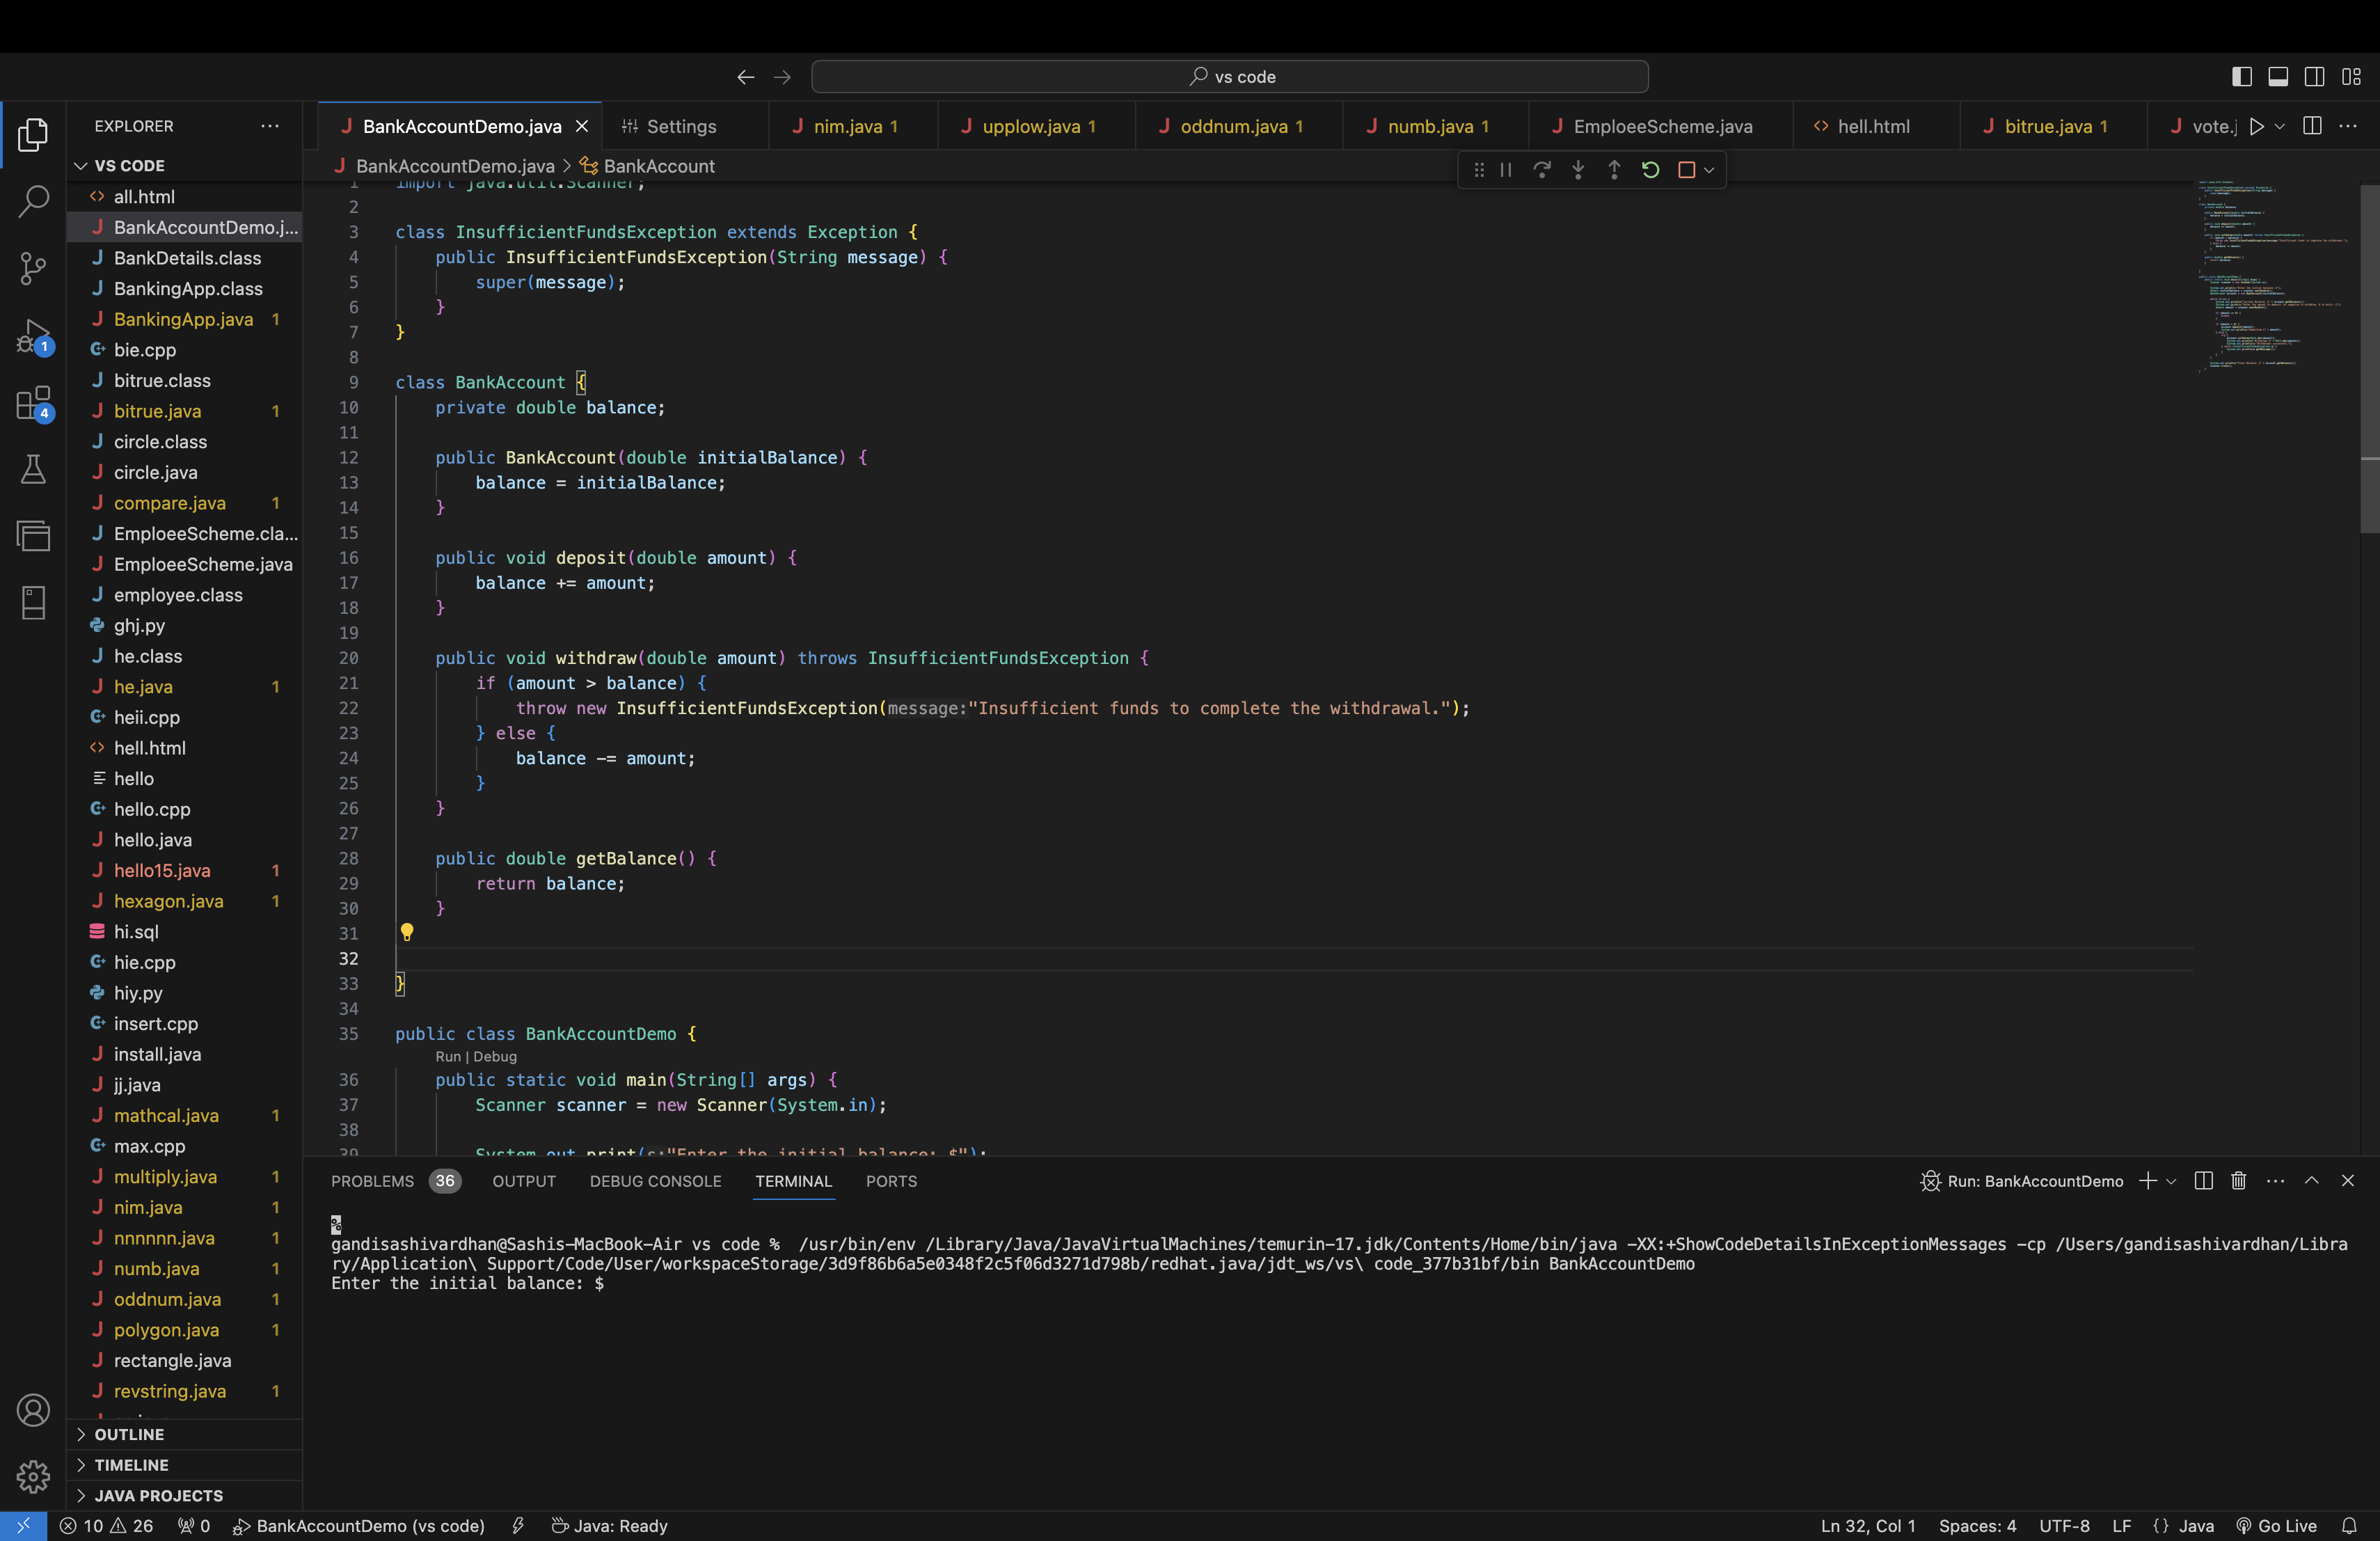This screenshot has height=1541, width=2380.
Task: Open Run and Debug view
Action: (33, 336)
